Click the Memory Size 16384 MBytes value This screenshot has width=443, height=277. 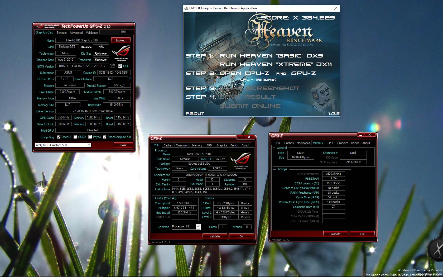point(301,157)
